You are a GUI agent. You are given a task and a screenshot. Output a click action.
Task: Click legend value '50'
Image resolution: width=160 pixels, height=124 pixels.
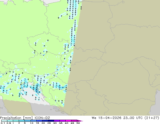[78, 123]
